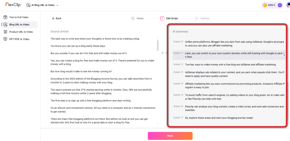Click the drag handle beside Scene 11
The height and width of the screenshot is (141, 290).
166,53
